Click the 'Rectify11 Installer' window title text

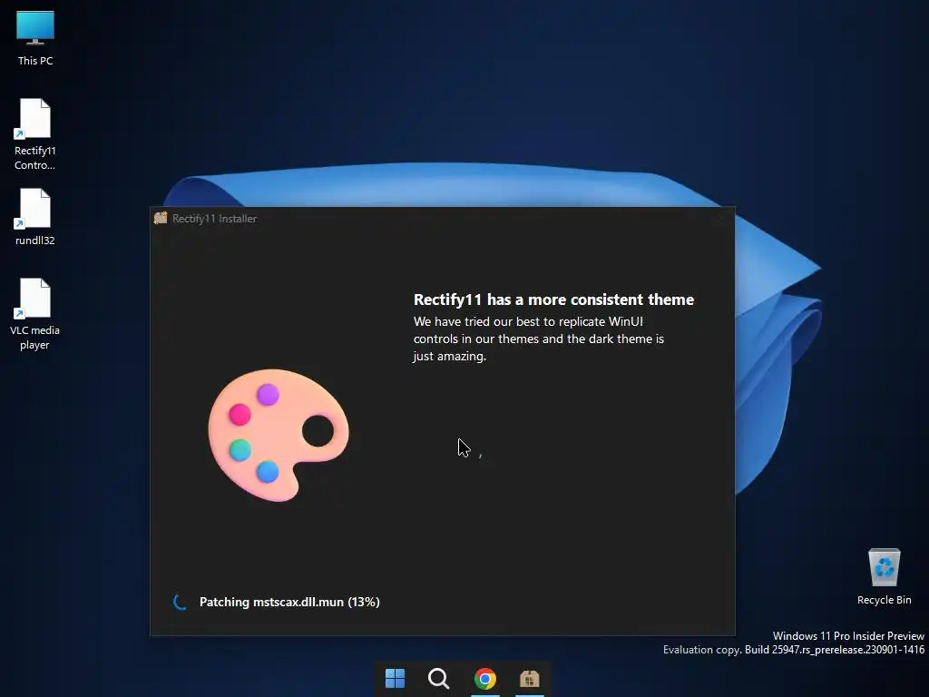coord(214,219)
